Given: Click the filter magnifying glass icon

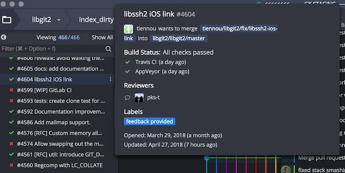Looking at the screenshot, I should click(109, 49).
